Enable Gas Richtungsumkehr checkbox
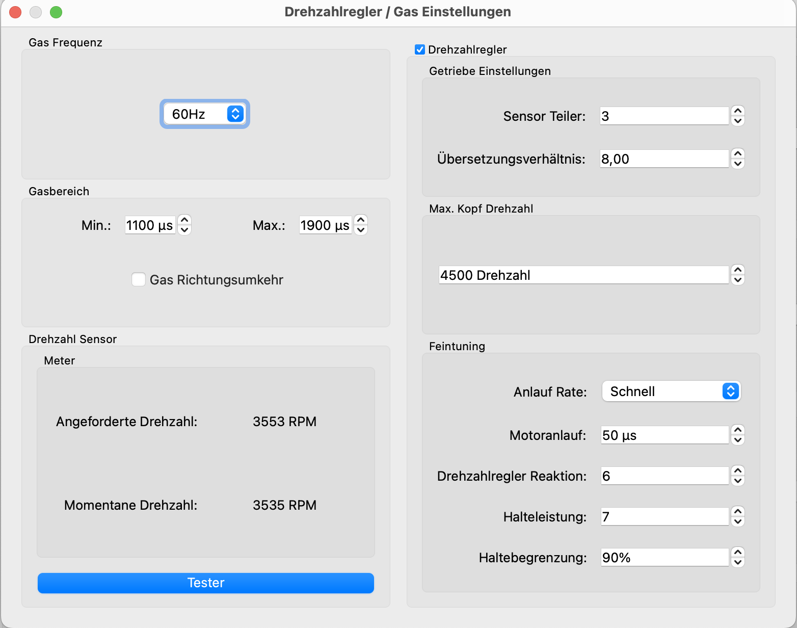Screen dimensions: 797x628 click(139, 279)
